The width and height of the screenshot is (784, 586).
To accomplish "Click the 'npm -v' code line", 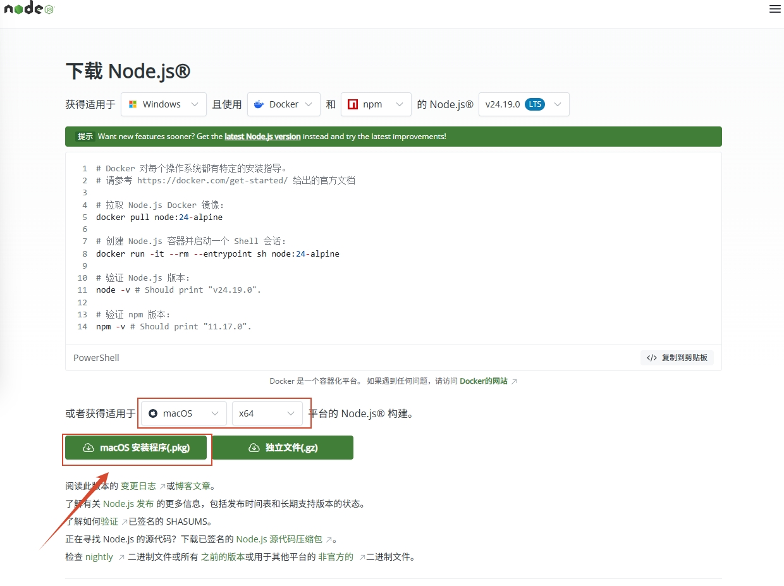I will [174, 326].
